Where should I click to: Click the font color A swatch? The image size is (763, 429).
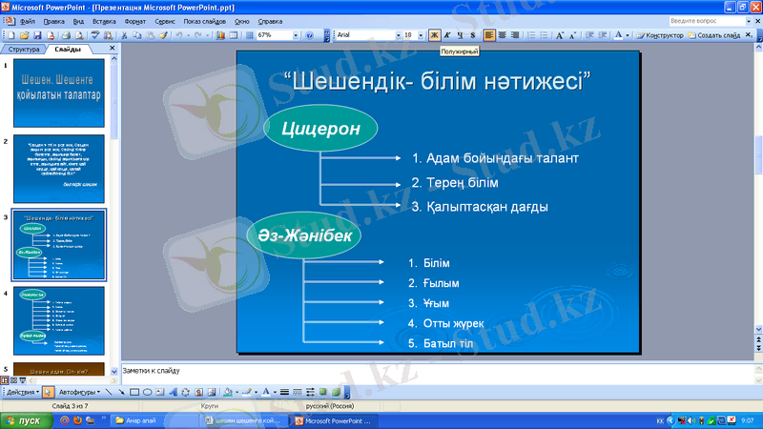coord(617,35)
